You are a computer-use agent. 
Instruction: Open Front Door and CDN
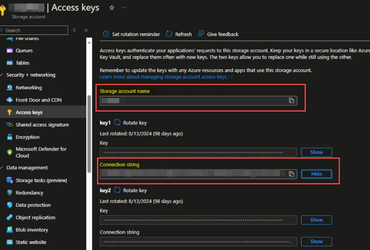pos(38,100)
